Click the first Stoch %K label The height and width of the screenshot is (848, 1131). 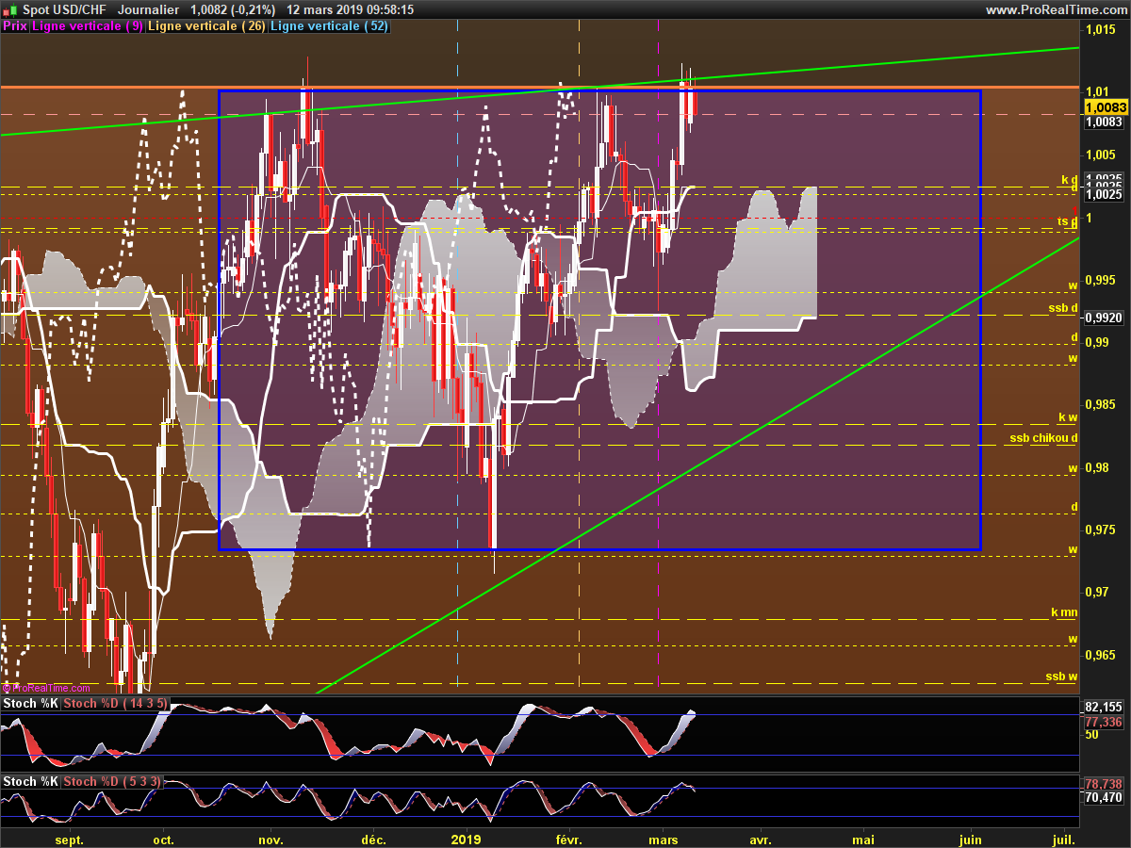tap(30, 703)
